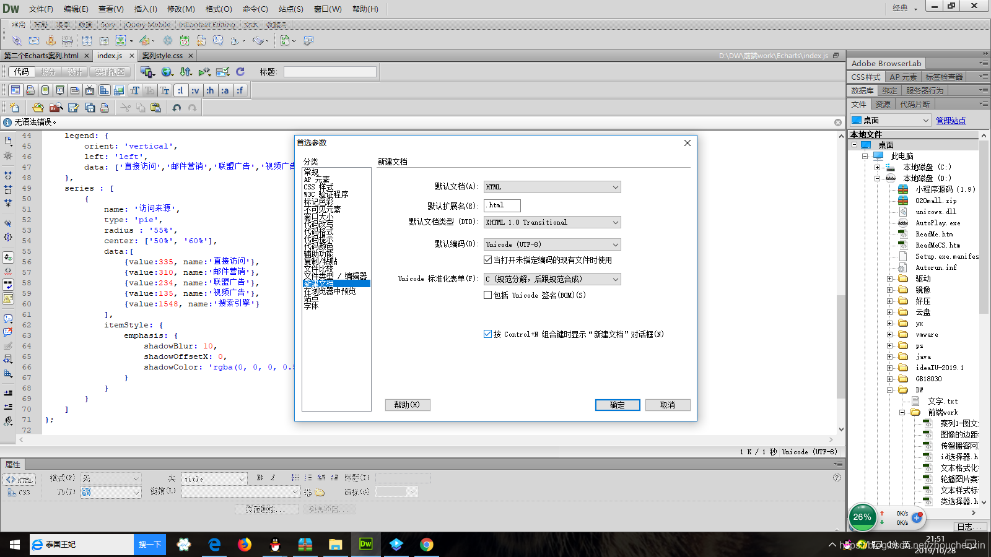Click the Windows Start button

15,545
